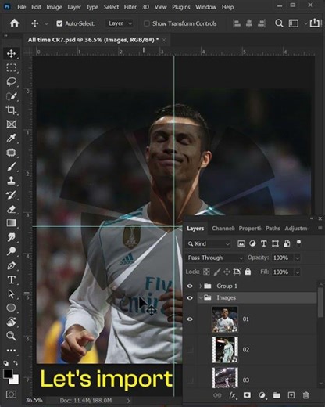Lock all with padlock icon

click(248, 272)
